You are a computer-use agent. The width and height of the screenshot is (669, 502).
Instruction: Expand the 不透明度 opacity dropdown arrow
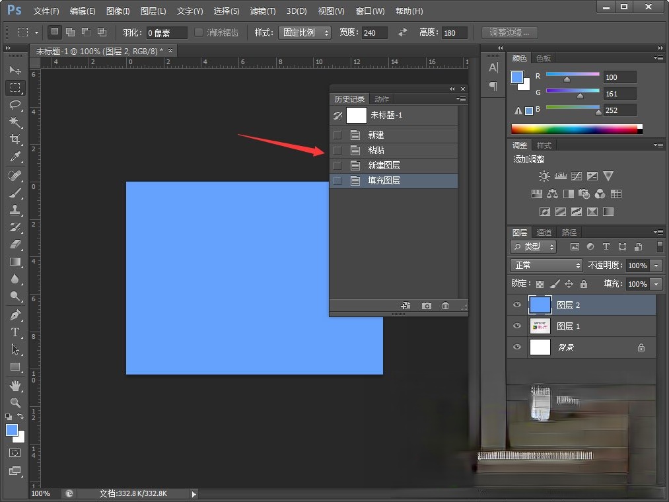pos(656,265)
